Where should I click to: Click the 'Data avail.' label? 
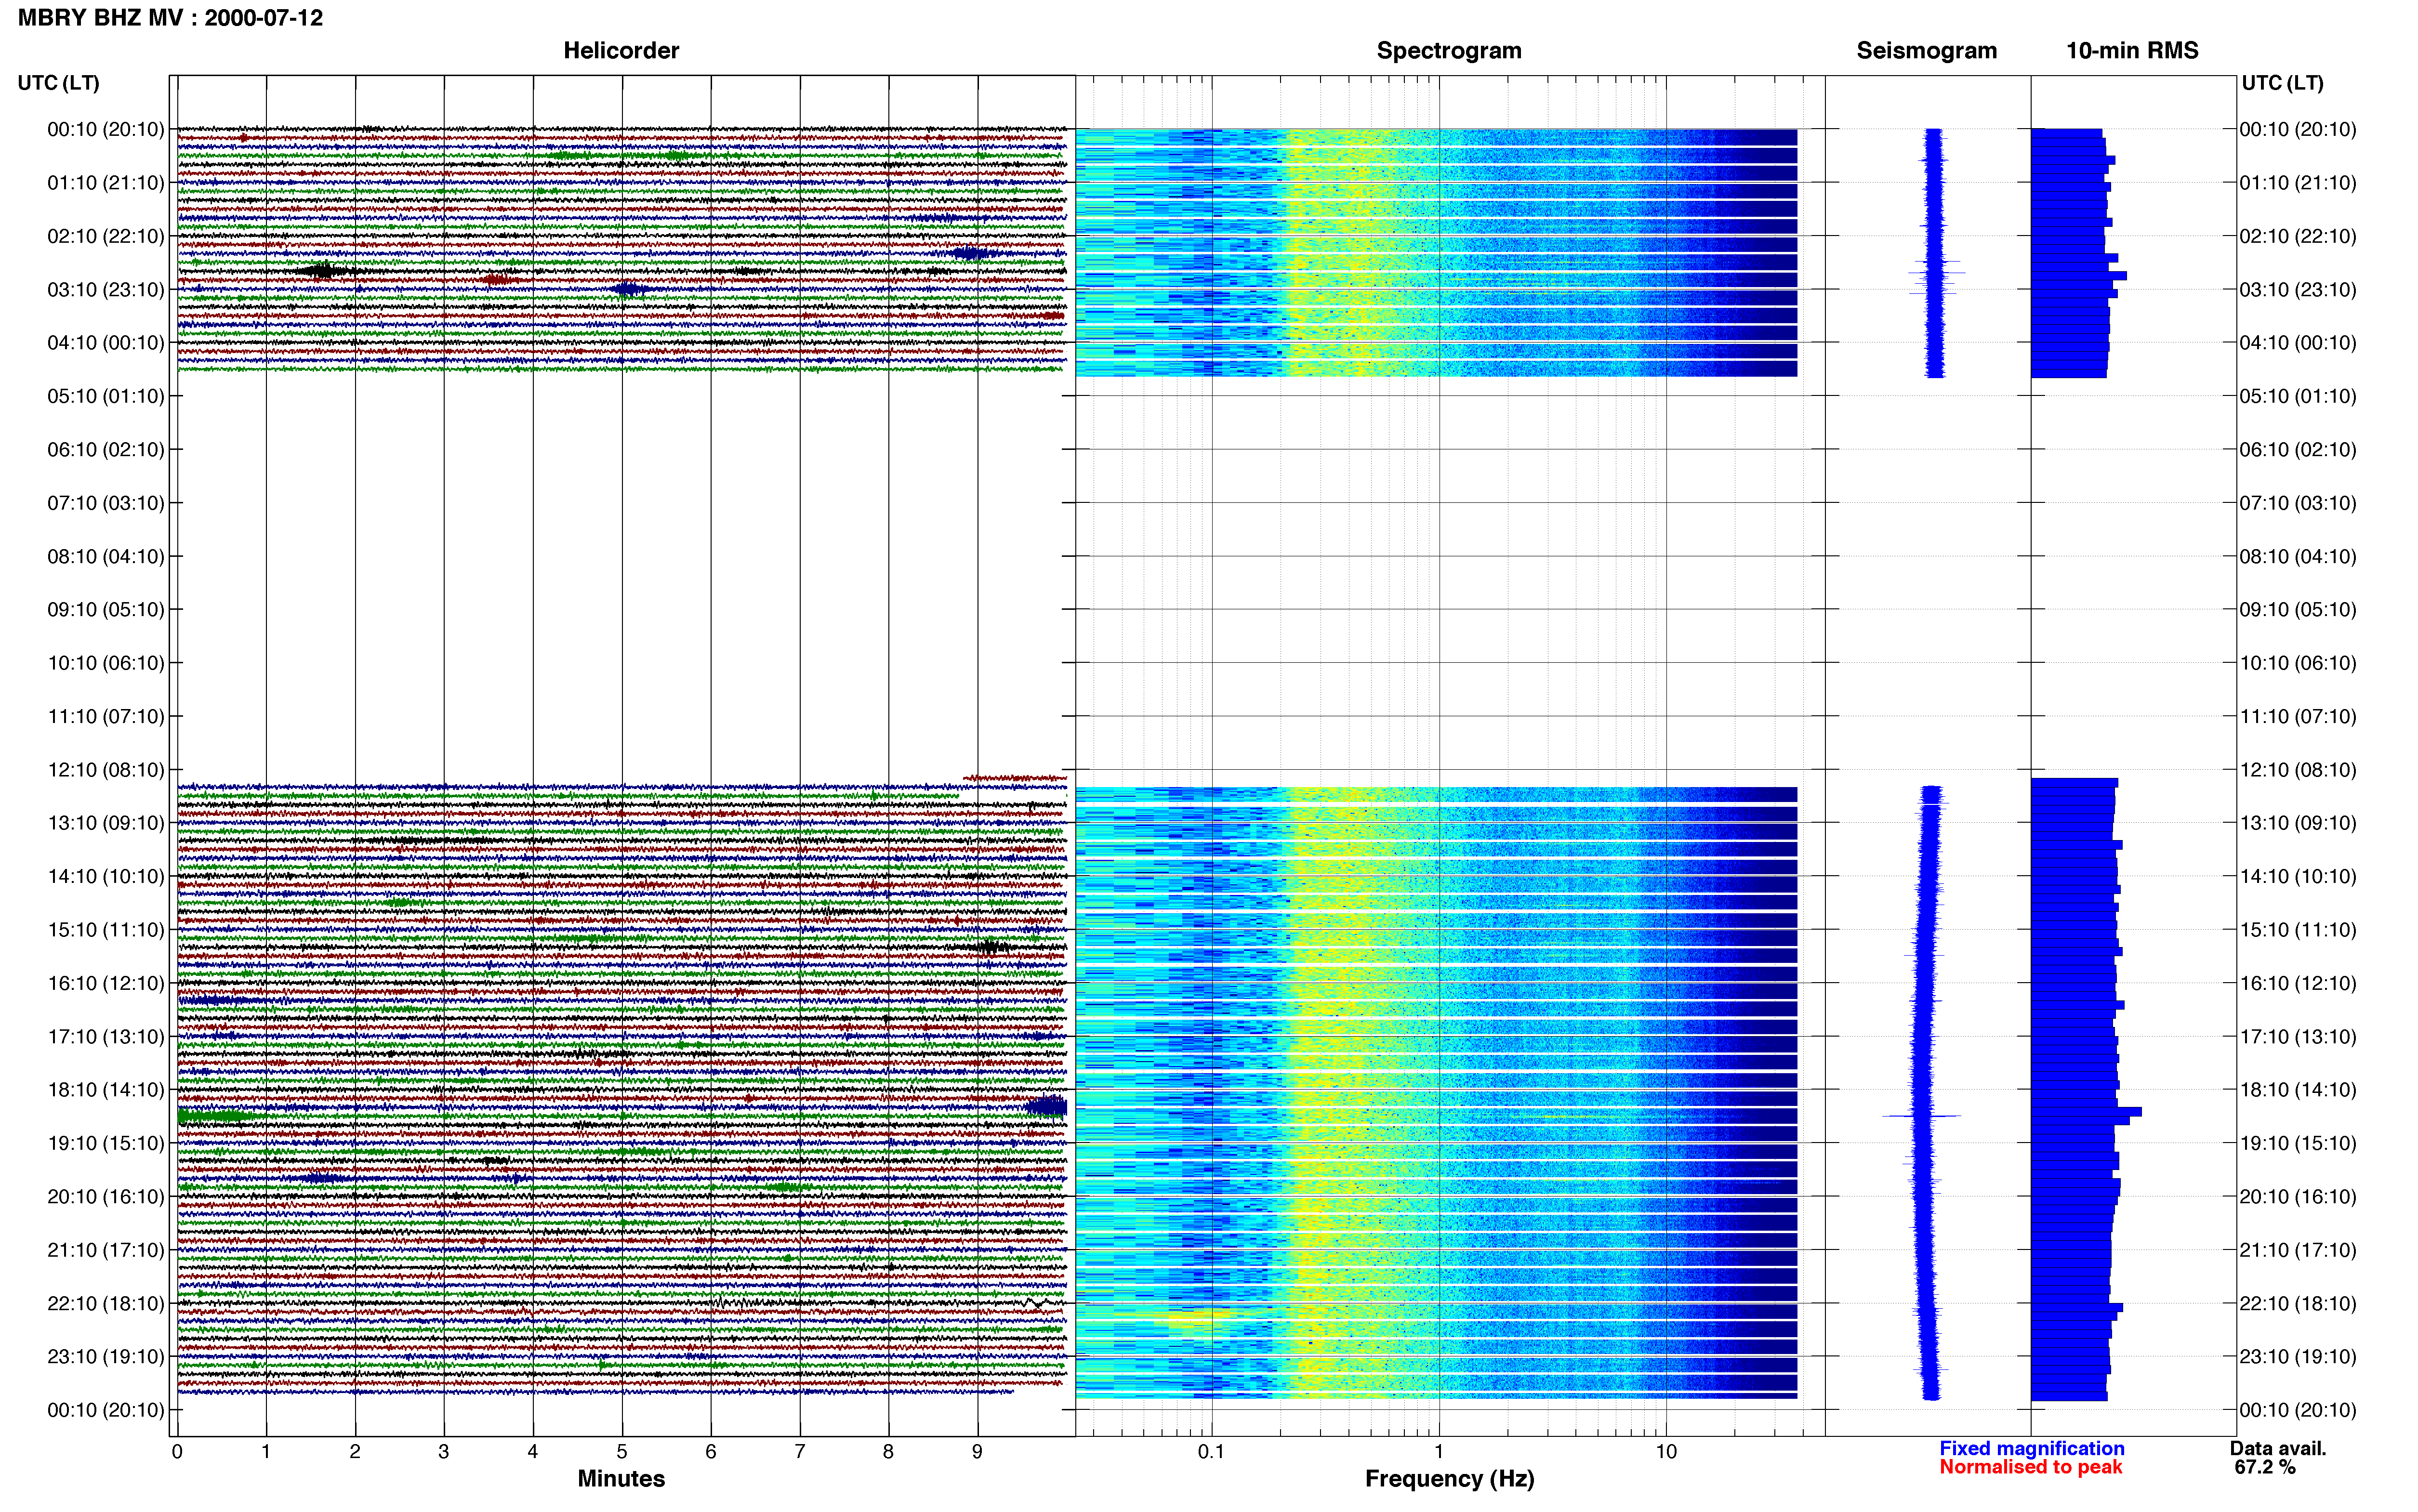(x=2278, y=1449)
